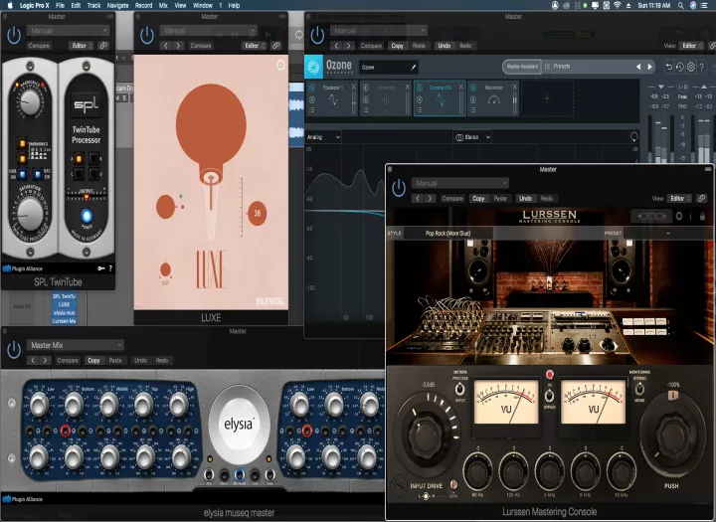Click previous preset arrow in LUXE window header
This screenshot has height=522, width=716.
click(x=166, y=46)
